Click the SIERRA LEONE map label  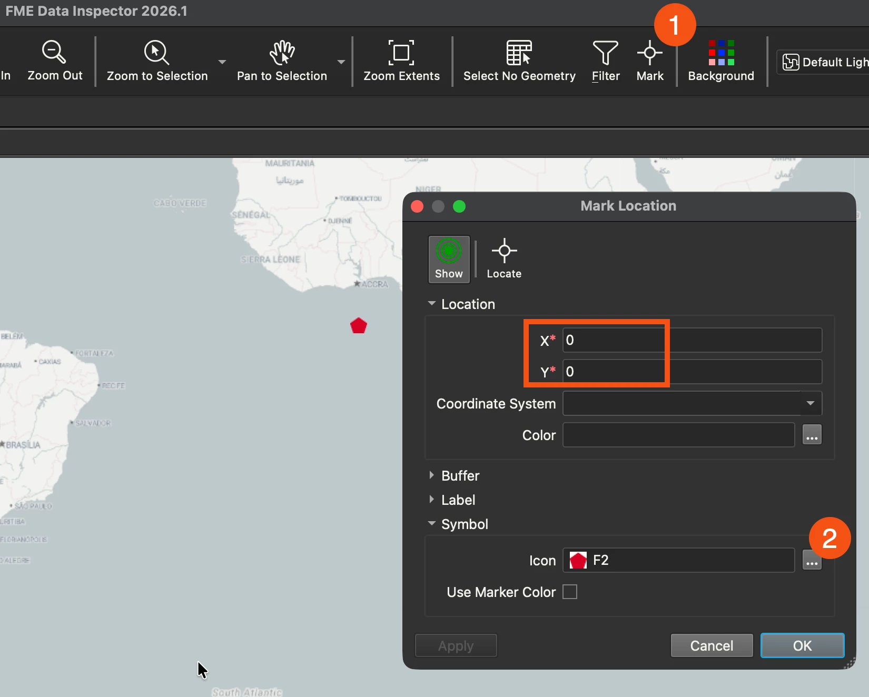point(270,260)
